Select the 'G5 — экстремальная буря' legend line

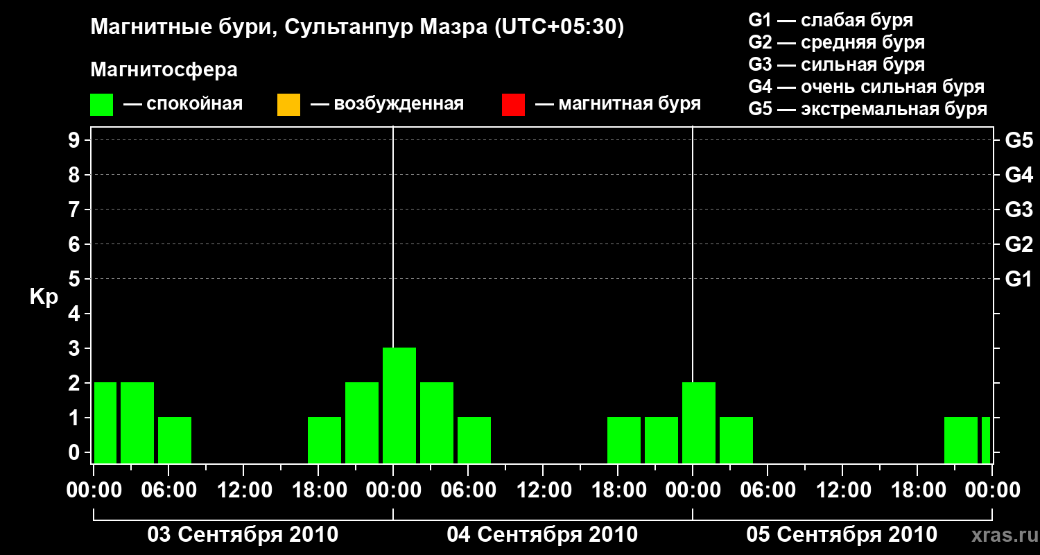pos(868,109)
